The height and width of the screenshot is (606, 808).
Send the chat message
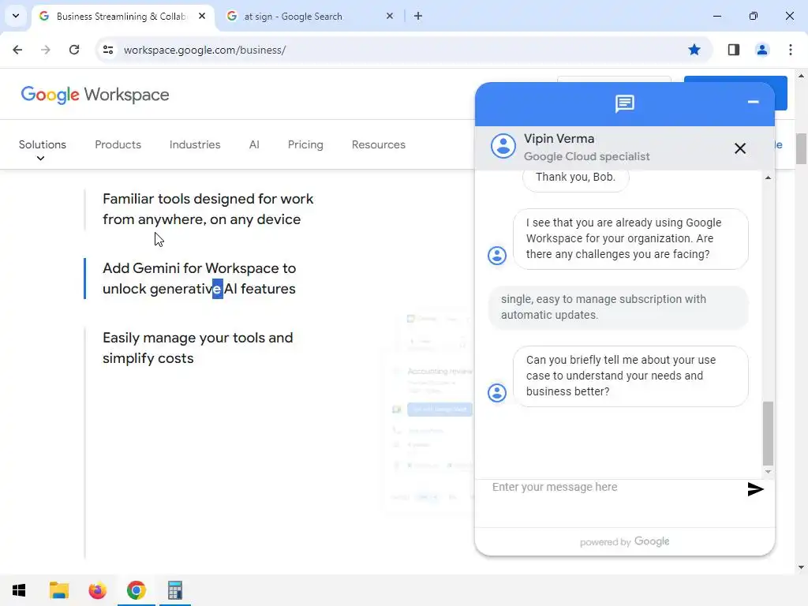click(755, 489)
